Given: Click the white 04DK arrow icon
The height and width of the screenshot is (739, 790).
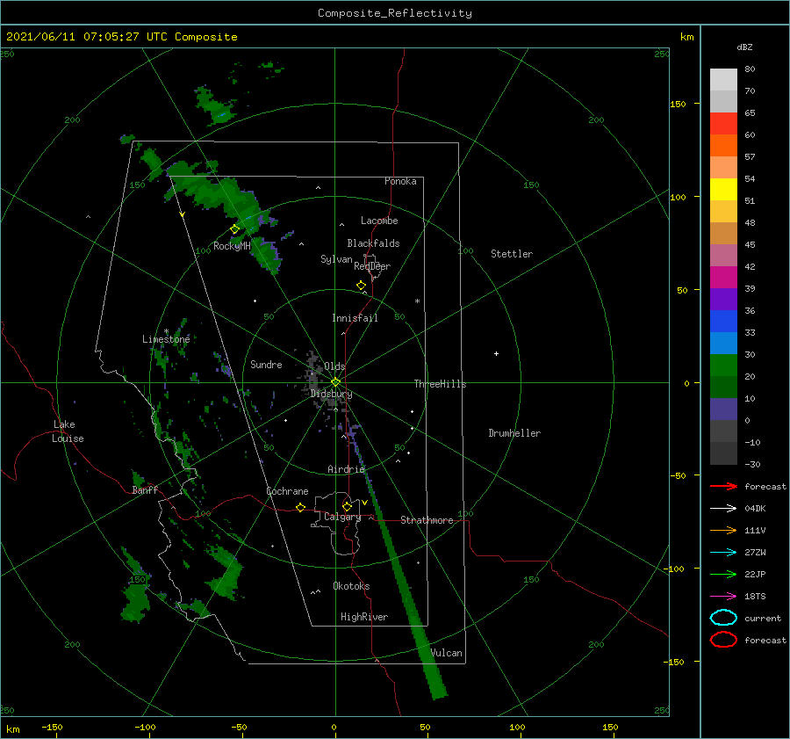Looking at the screenshot, I should pyautogui.click(x=723, y=509).
